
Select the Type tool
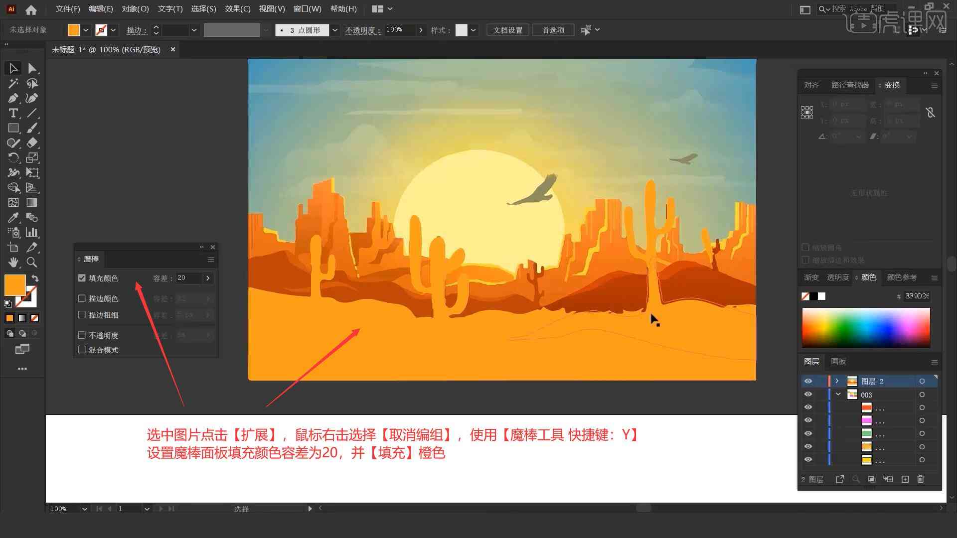coord(12,113)
